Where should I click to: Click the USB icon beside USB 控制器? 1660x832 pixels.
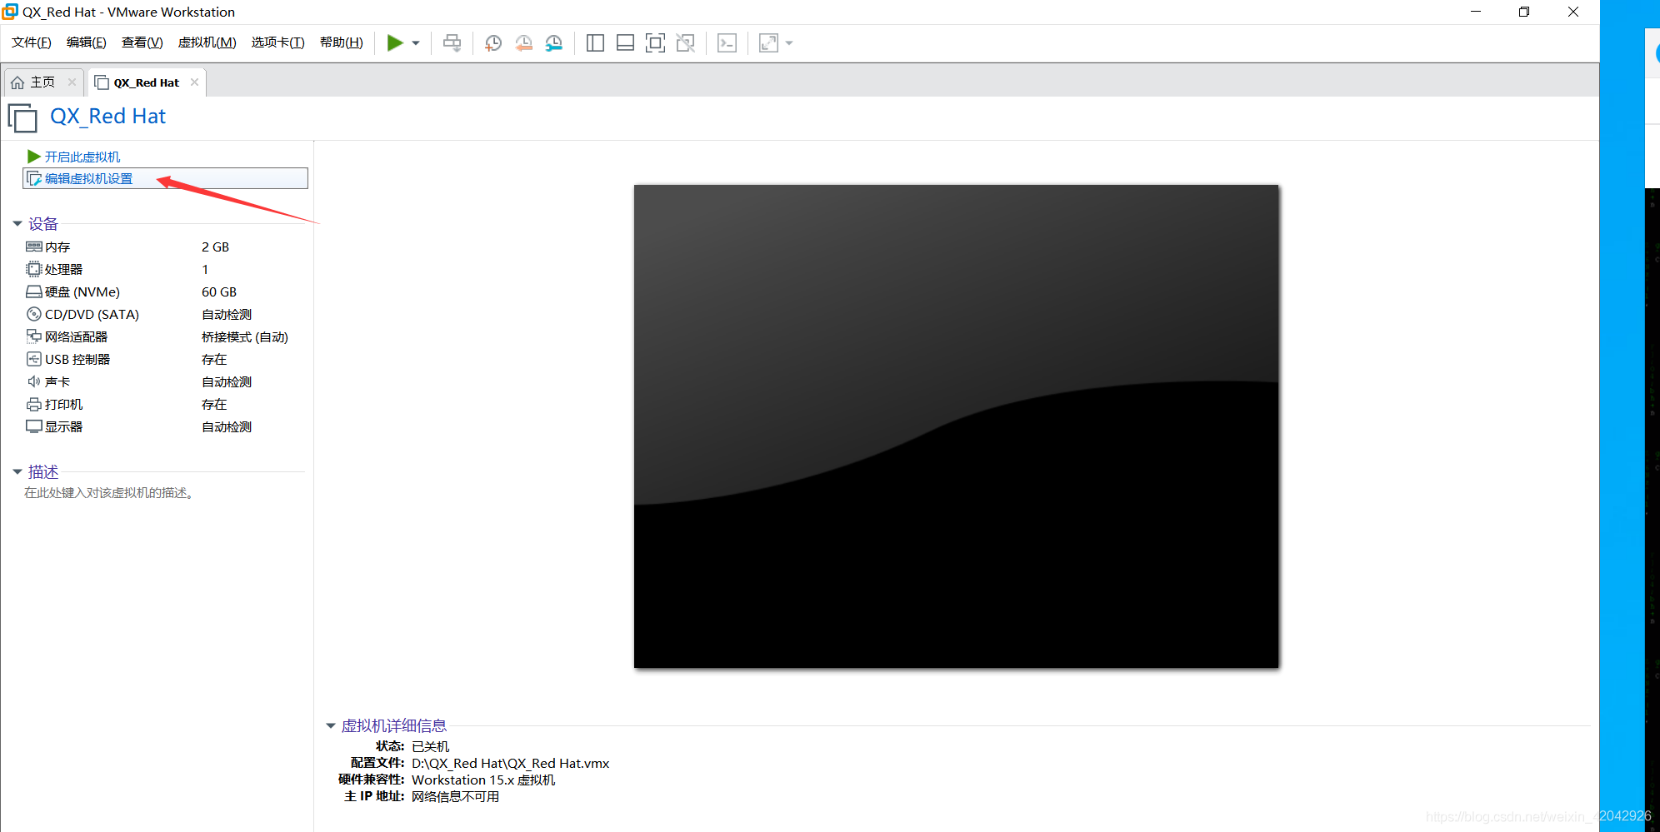[x=34, y=359]
